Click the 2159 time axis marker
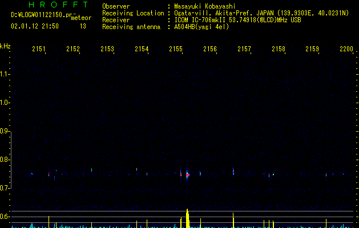The width and height of the screenshot is (359, 228). click(312, 48)
